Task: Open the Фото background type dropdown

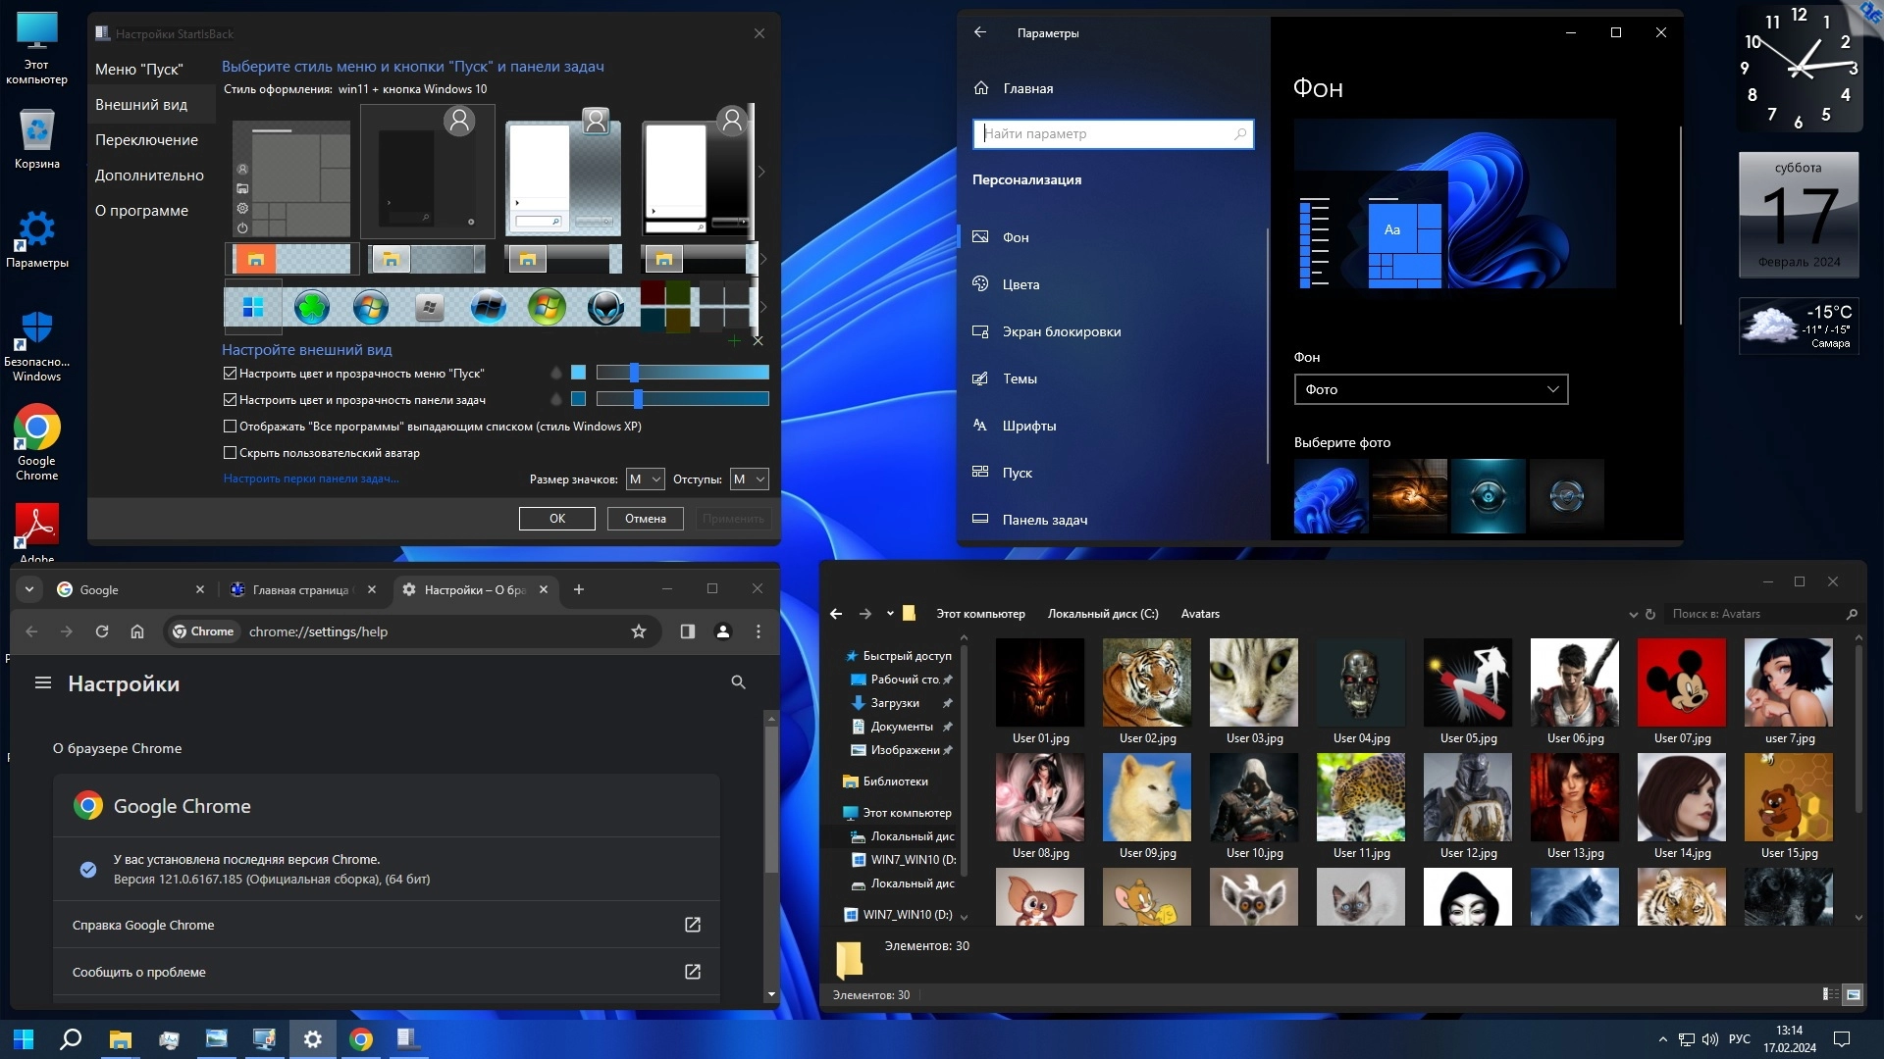Action: [x=1431, y=389]
